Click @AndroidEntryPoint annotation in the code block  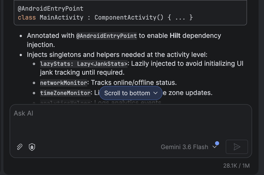coord(50,9)
